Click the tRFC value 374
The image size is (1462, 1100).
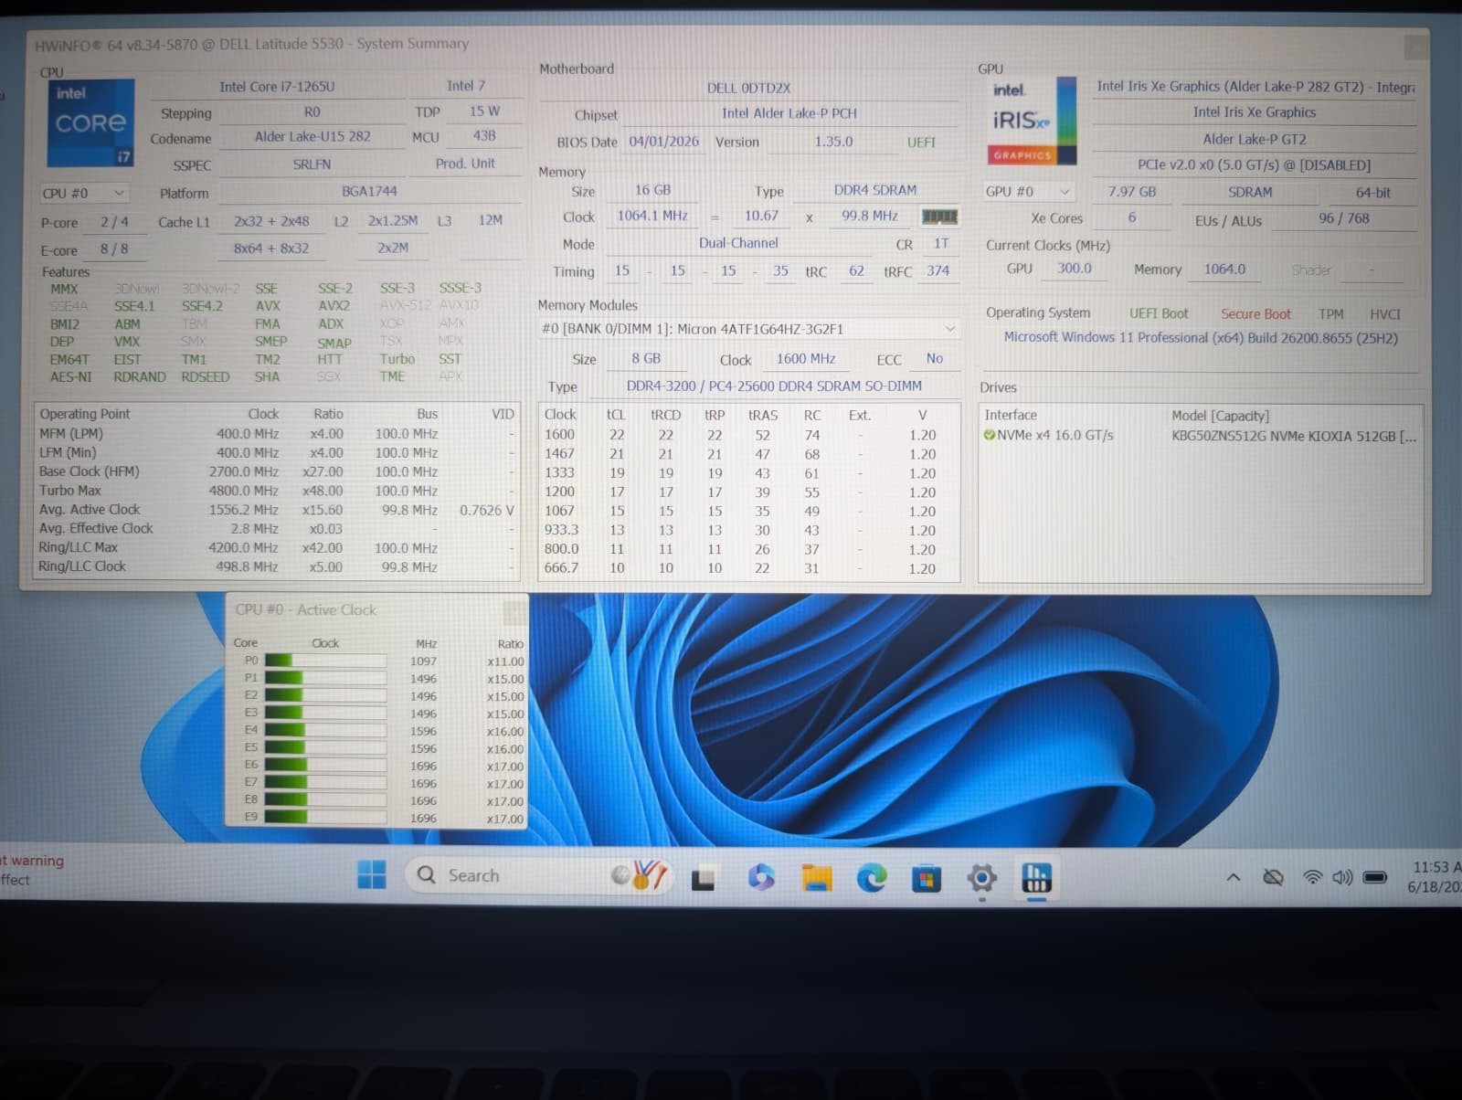[x=938, y=271]
